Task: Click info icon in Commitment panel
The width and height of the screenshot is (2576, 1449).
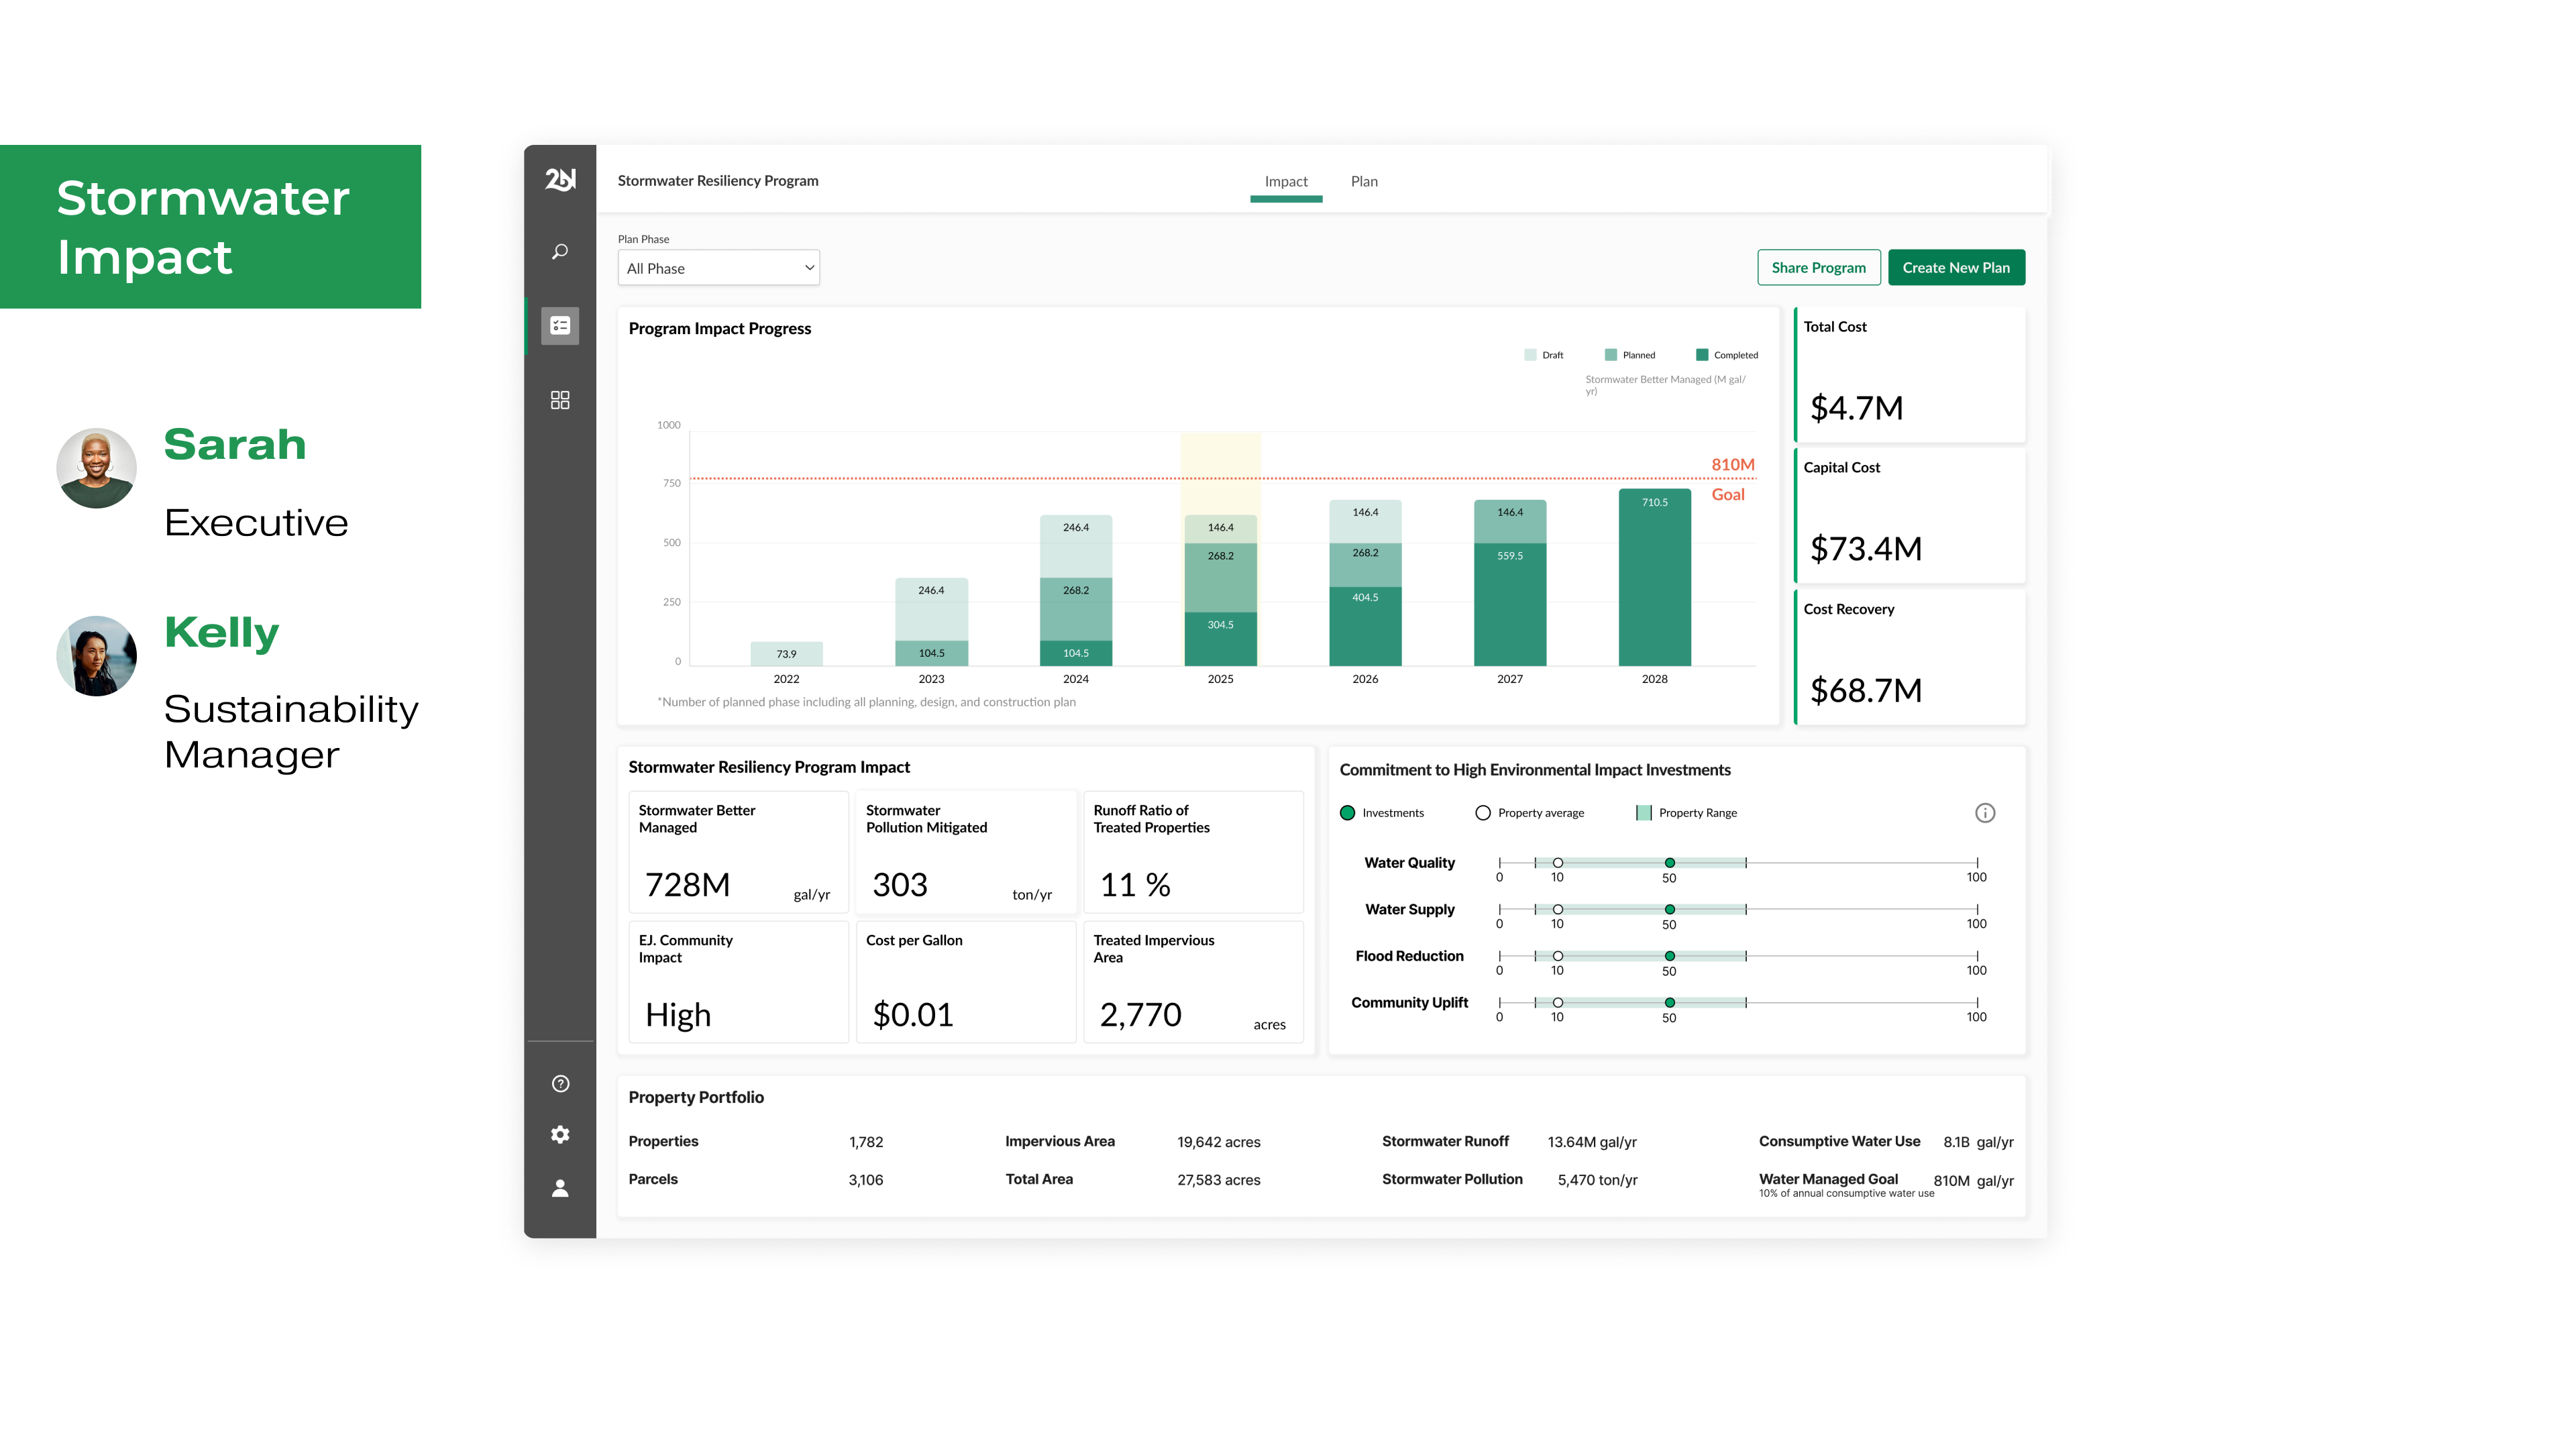Action: [x=1985, y=813]
